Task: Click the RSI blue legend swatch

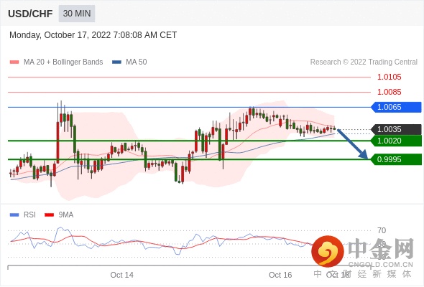Action: coord(14,215)
